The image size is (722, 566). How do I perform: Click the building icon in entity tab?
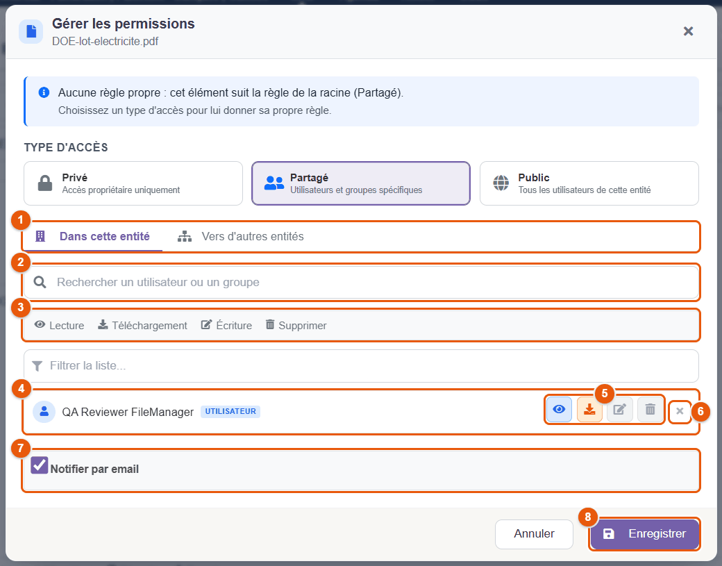[x=40, y=236]
